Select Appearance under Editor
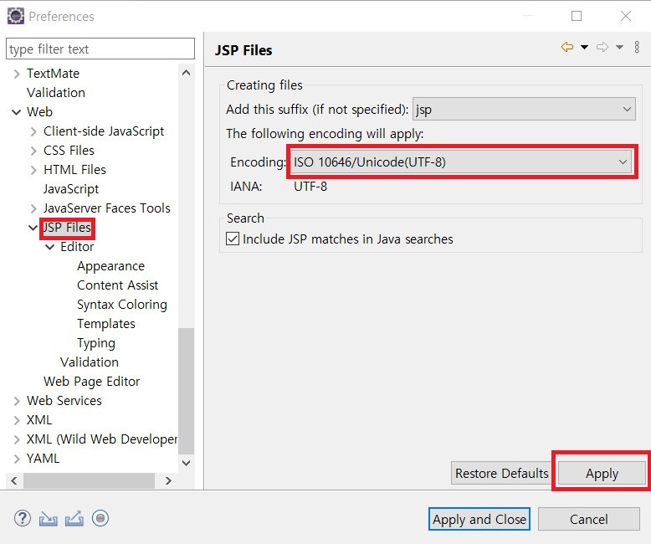 [110, 266]
